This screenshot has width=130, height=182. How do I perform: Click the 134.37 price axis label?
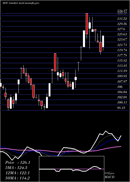[x=122, y=11]
